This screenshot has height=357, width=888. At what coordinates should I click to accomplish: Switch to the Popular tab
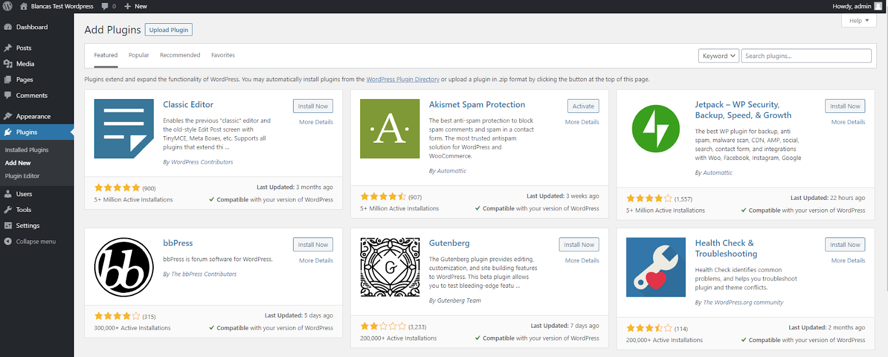(x=139, y=55)
